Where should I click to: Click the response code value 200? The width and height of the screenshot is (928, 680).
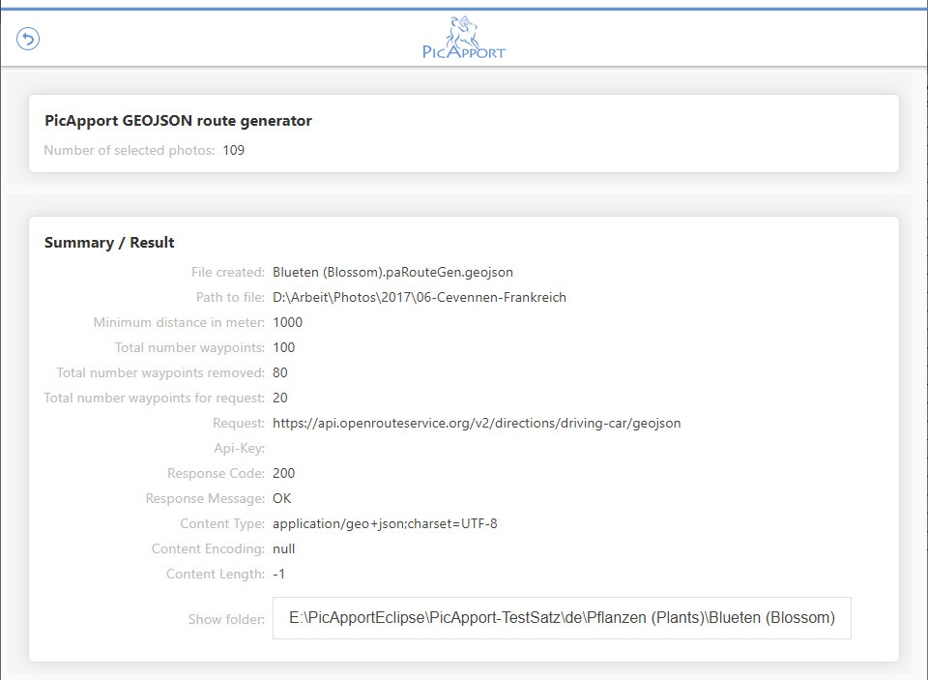[x=284, y=473]
